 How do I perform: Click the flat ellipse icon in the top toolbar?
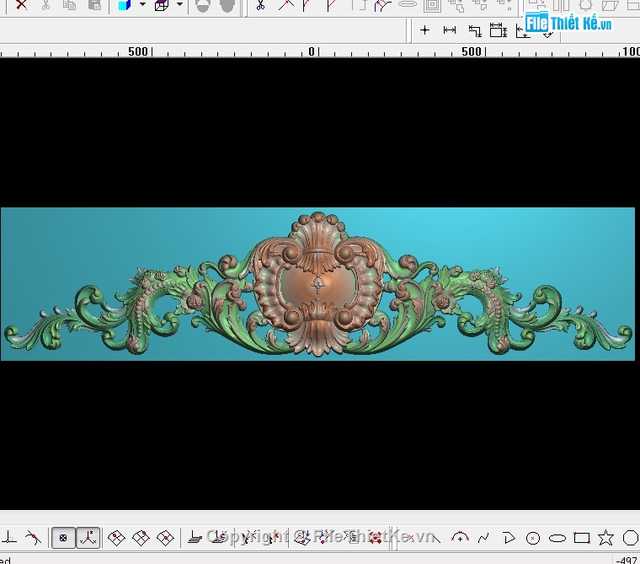pyautogui.click(x=408, y=4)
